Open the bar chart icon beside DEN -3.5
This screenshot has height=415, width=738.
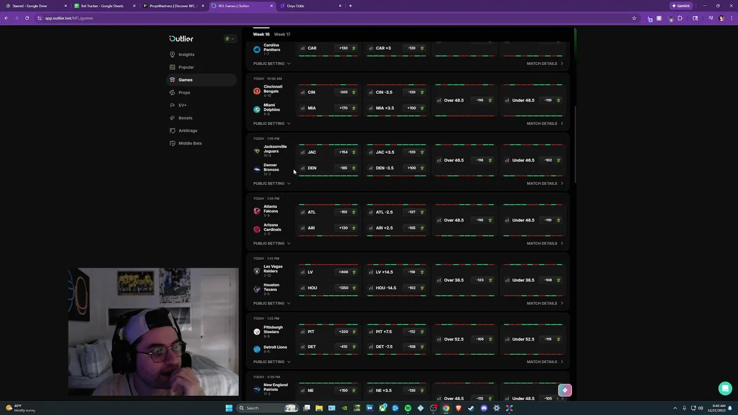[371, 168]
